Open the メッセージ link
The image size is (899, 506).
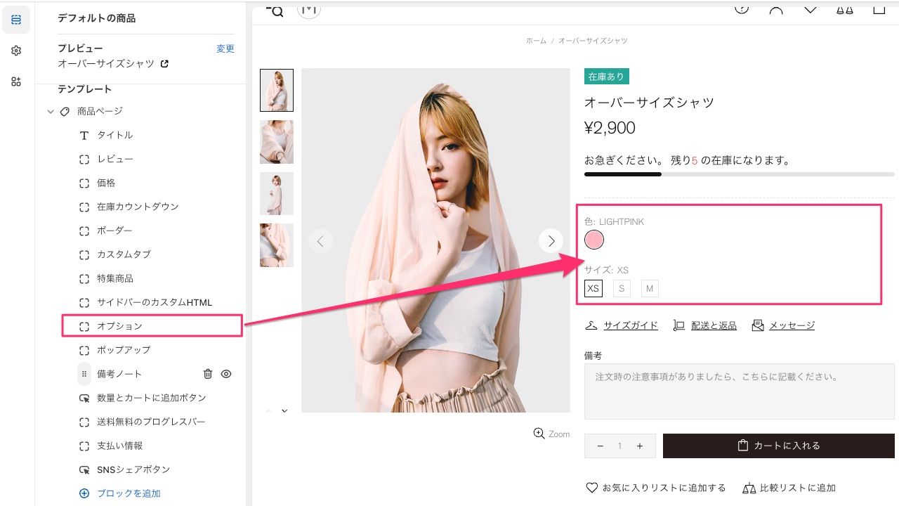(x=792, y=325)
